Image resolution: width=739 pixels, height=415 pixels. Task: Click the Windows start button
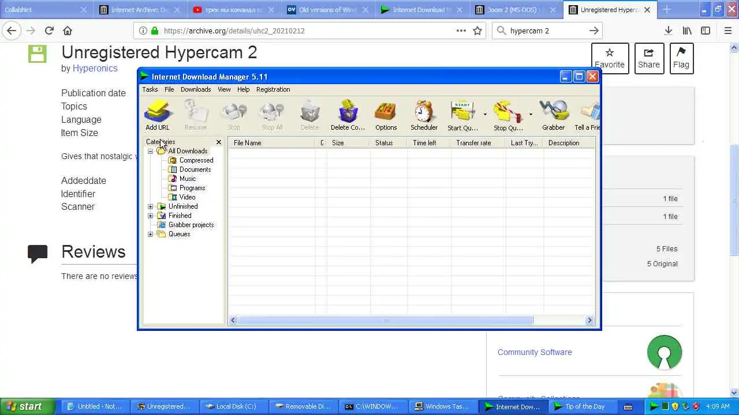point(28,406)
